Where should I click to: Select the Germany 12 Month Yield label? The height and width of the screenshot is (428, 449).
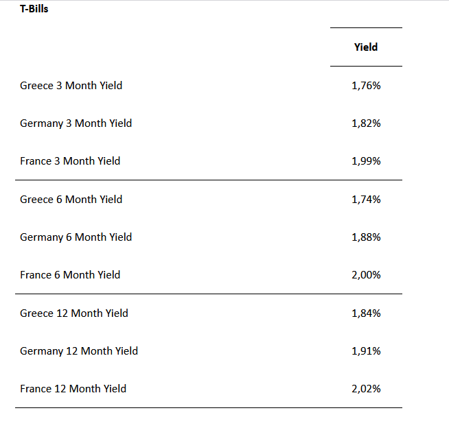(79, 351)
